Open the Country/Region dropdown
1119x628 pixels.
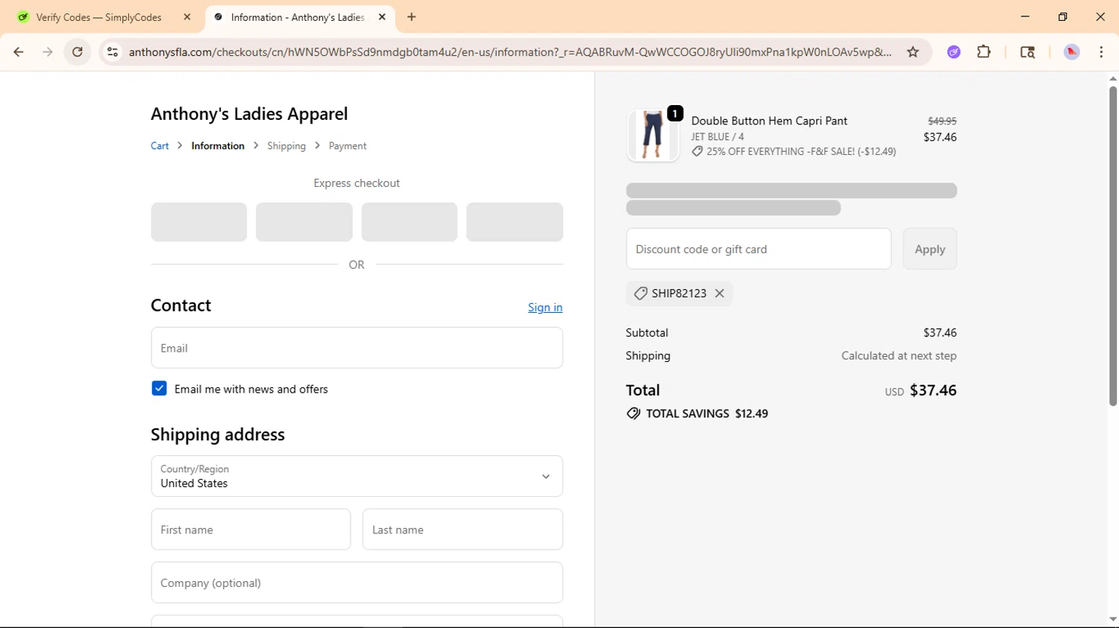(x=357, y=476)
